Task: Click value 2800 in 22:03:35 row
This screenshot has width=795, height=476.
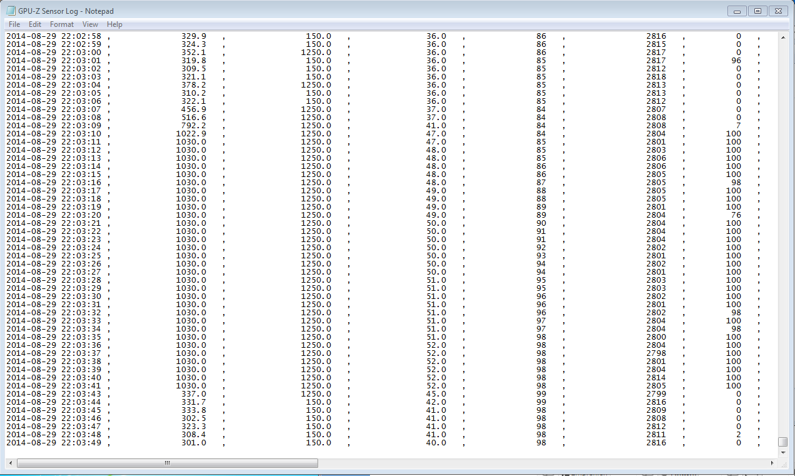Action: 656,337
